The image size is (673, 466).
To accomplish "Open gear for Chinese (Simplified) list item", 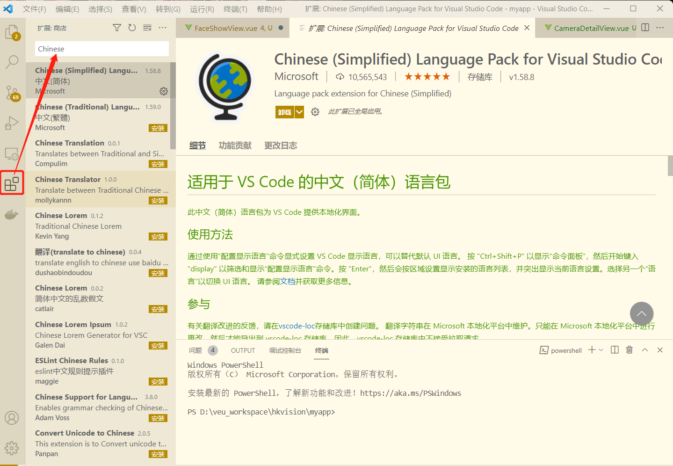I will 164,91.
